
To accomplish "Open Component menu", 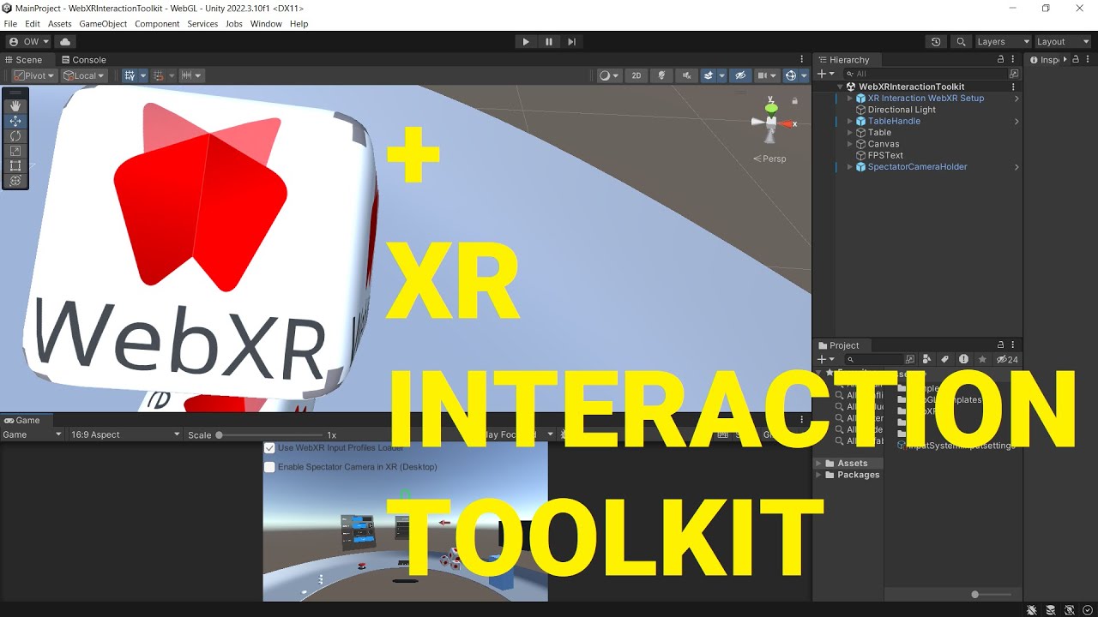I will pyautogui.click(x=157, y=24).
